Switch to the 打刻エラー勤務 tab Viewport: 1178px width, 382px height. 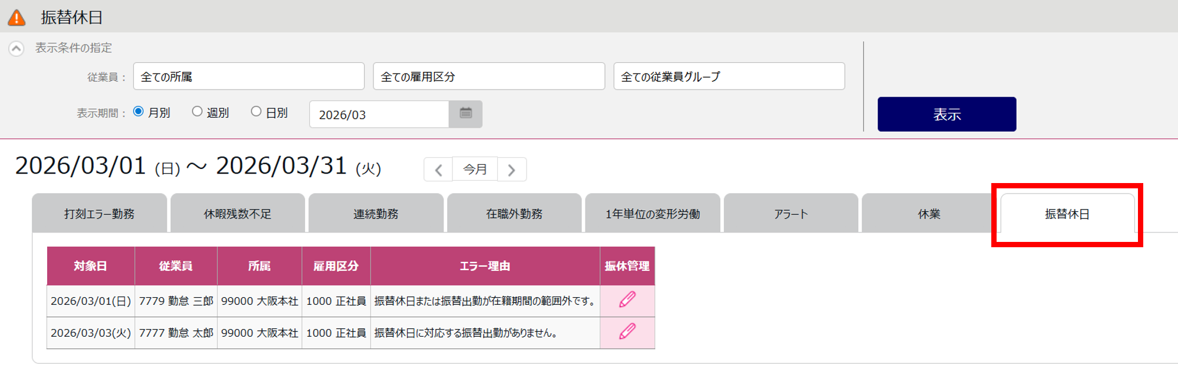click(x=99, y=214)
